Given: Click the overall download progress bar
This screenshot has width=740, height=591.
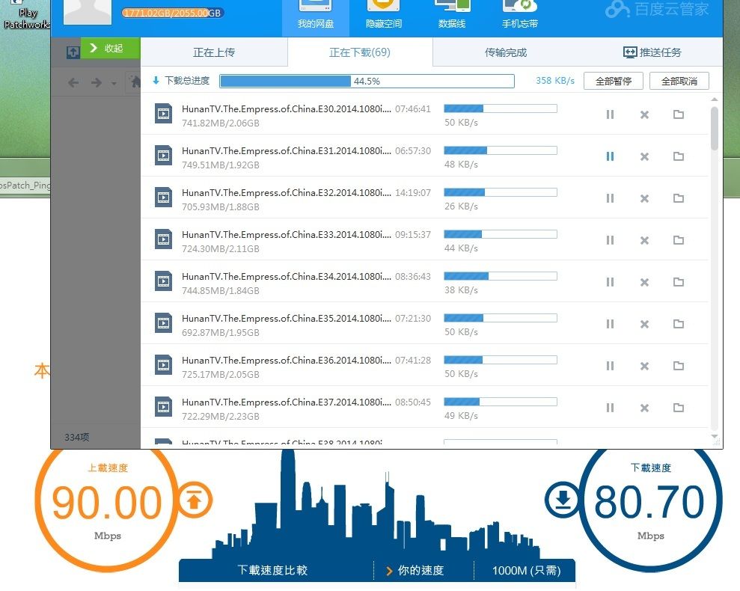Looking at the screenshot, I should click(367, 81).
